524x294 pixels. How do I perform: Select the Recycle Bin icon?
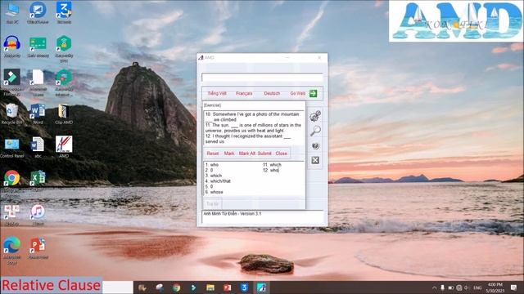[x=11, y=114]
